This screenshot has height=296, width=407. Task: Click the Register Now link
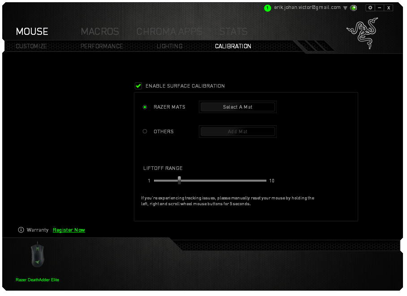69,229
